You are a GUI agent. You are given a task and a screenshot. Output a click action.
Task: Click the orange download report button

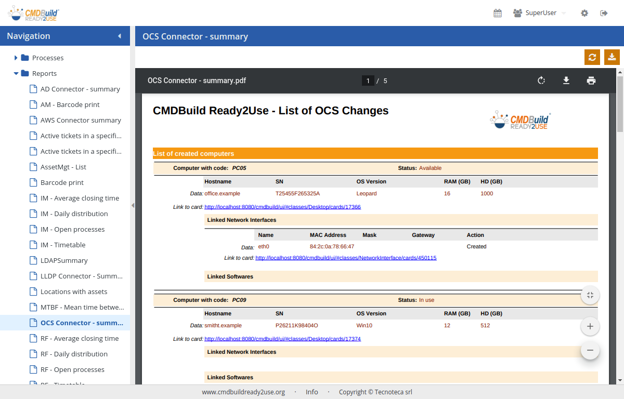[x=612, y=57]
